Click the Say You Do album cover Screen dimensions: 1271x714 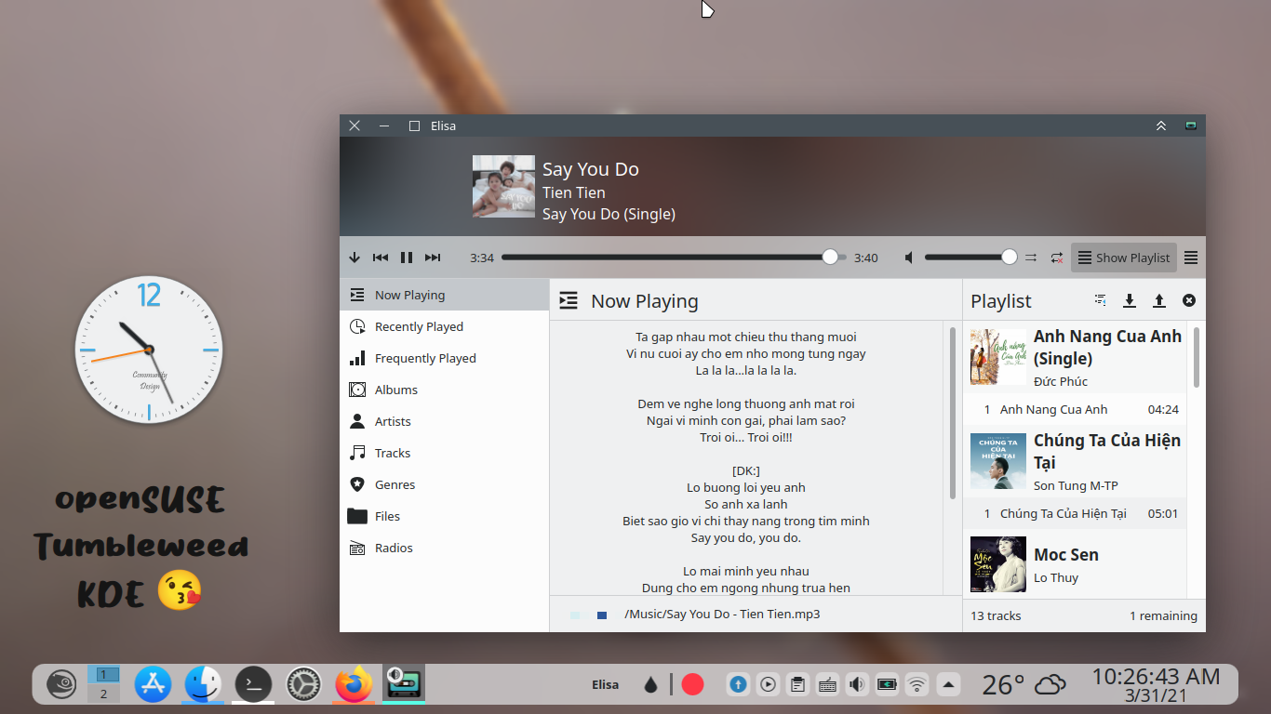pos(503,186)
